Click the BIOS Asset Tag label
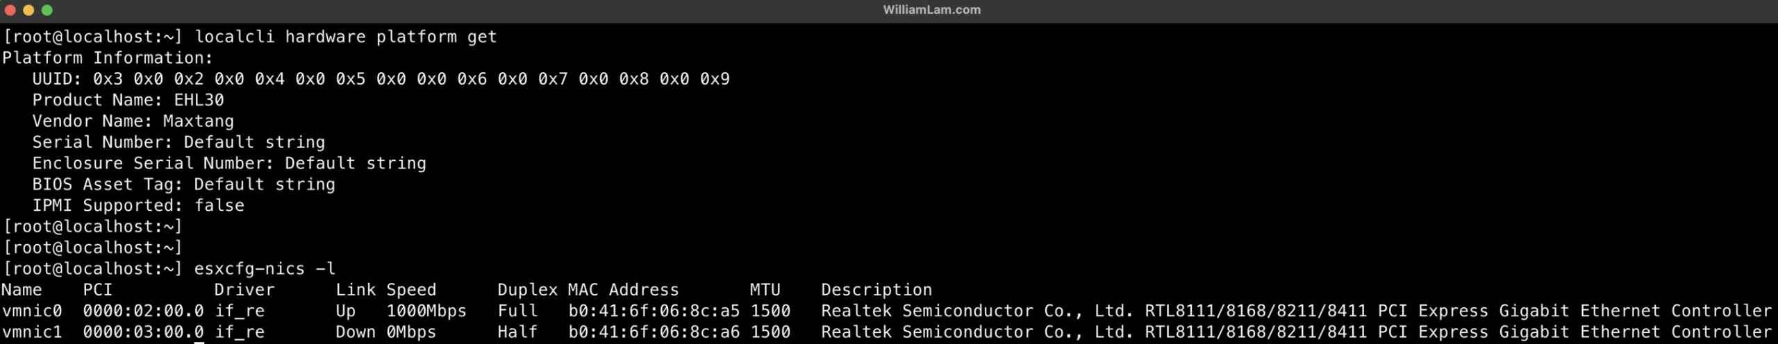This screenshot has width=1778, height=344. [x=107, y=184]
